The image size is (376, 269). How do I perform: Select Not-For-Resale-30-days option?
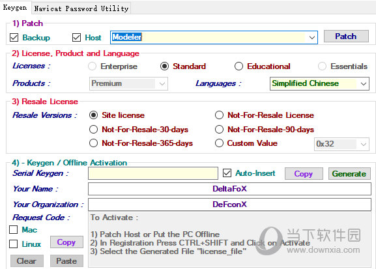click(94, 130)
